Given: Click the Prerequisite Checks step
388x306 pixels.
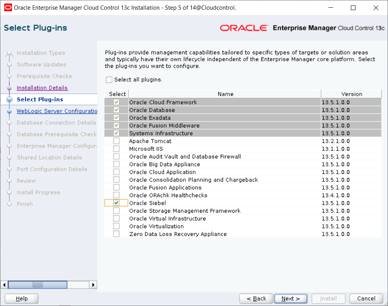Looking at the screenshot, I should coord(44,76).
